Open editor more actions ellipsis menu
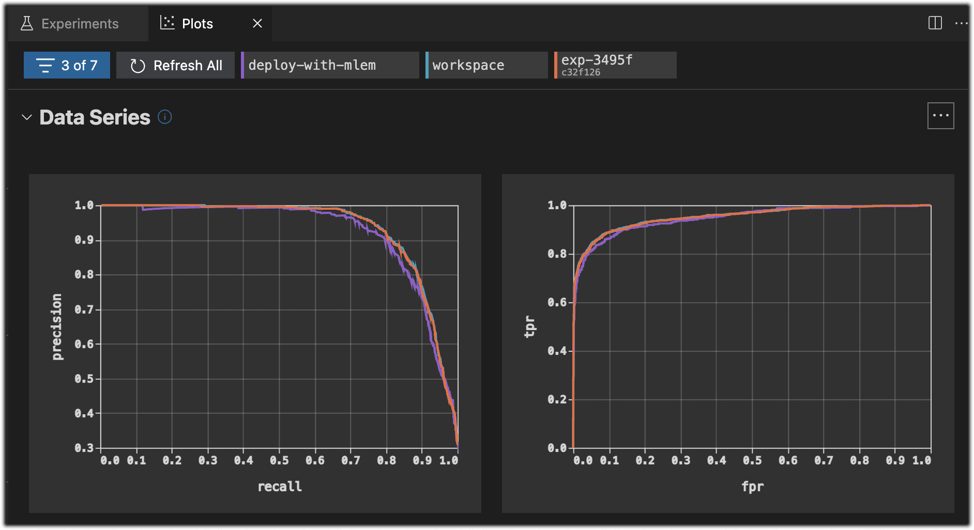 (961, 23)
